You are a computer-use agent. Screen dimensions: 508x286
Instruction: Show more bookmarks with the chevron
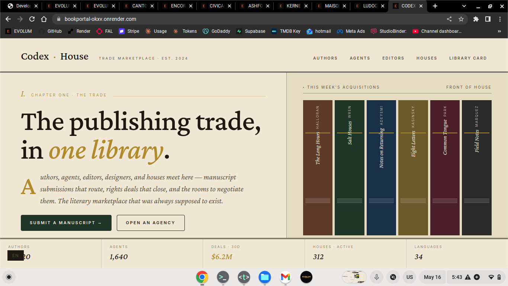point(499,31)
